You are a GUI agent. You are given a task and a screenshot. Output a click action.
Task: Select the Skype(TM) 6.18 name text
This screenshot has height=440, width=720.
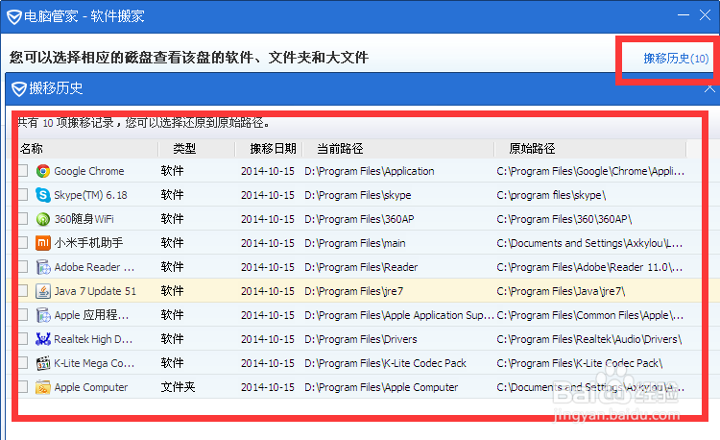click(90, 195)
